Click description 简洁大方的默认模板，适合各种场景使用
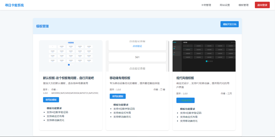Screen dimensions: 275x137 66,83
